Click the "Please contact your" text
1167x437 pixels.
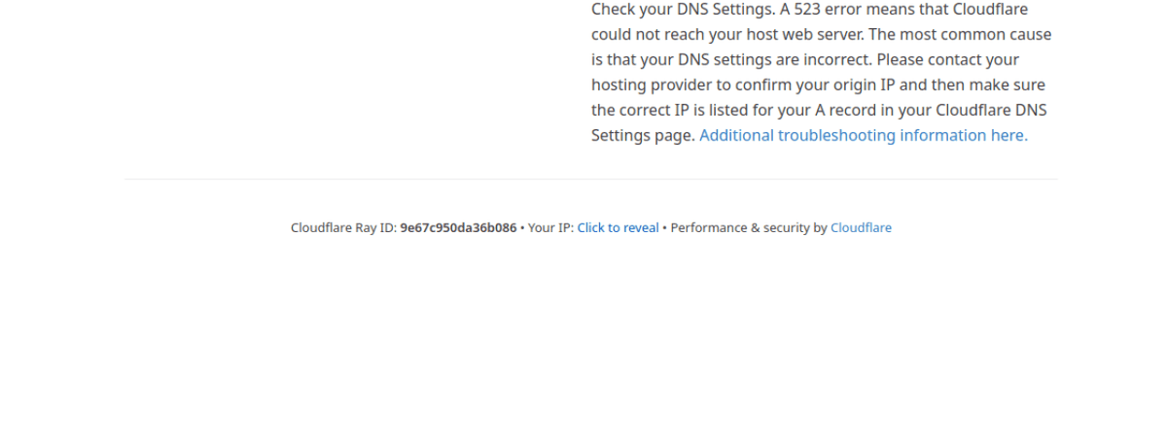[947, 60]
